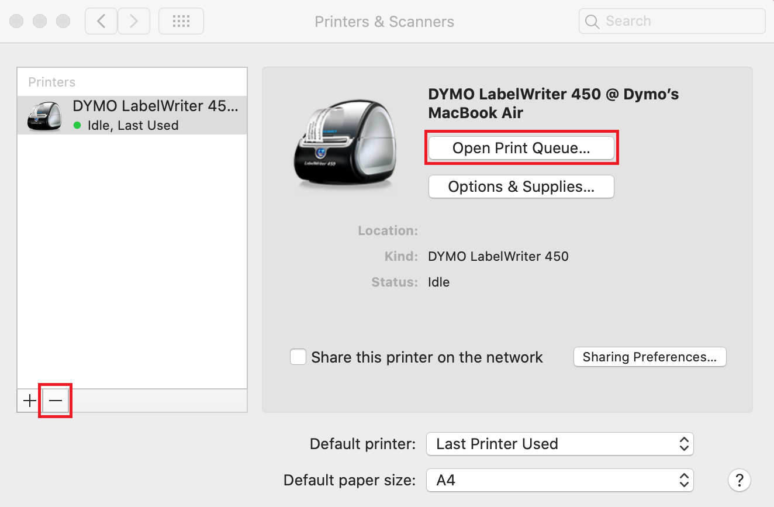
Task: Open the Help question mark icon
Action: [740, 480]
